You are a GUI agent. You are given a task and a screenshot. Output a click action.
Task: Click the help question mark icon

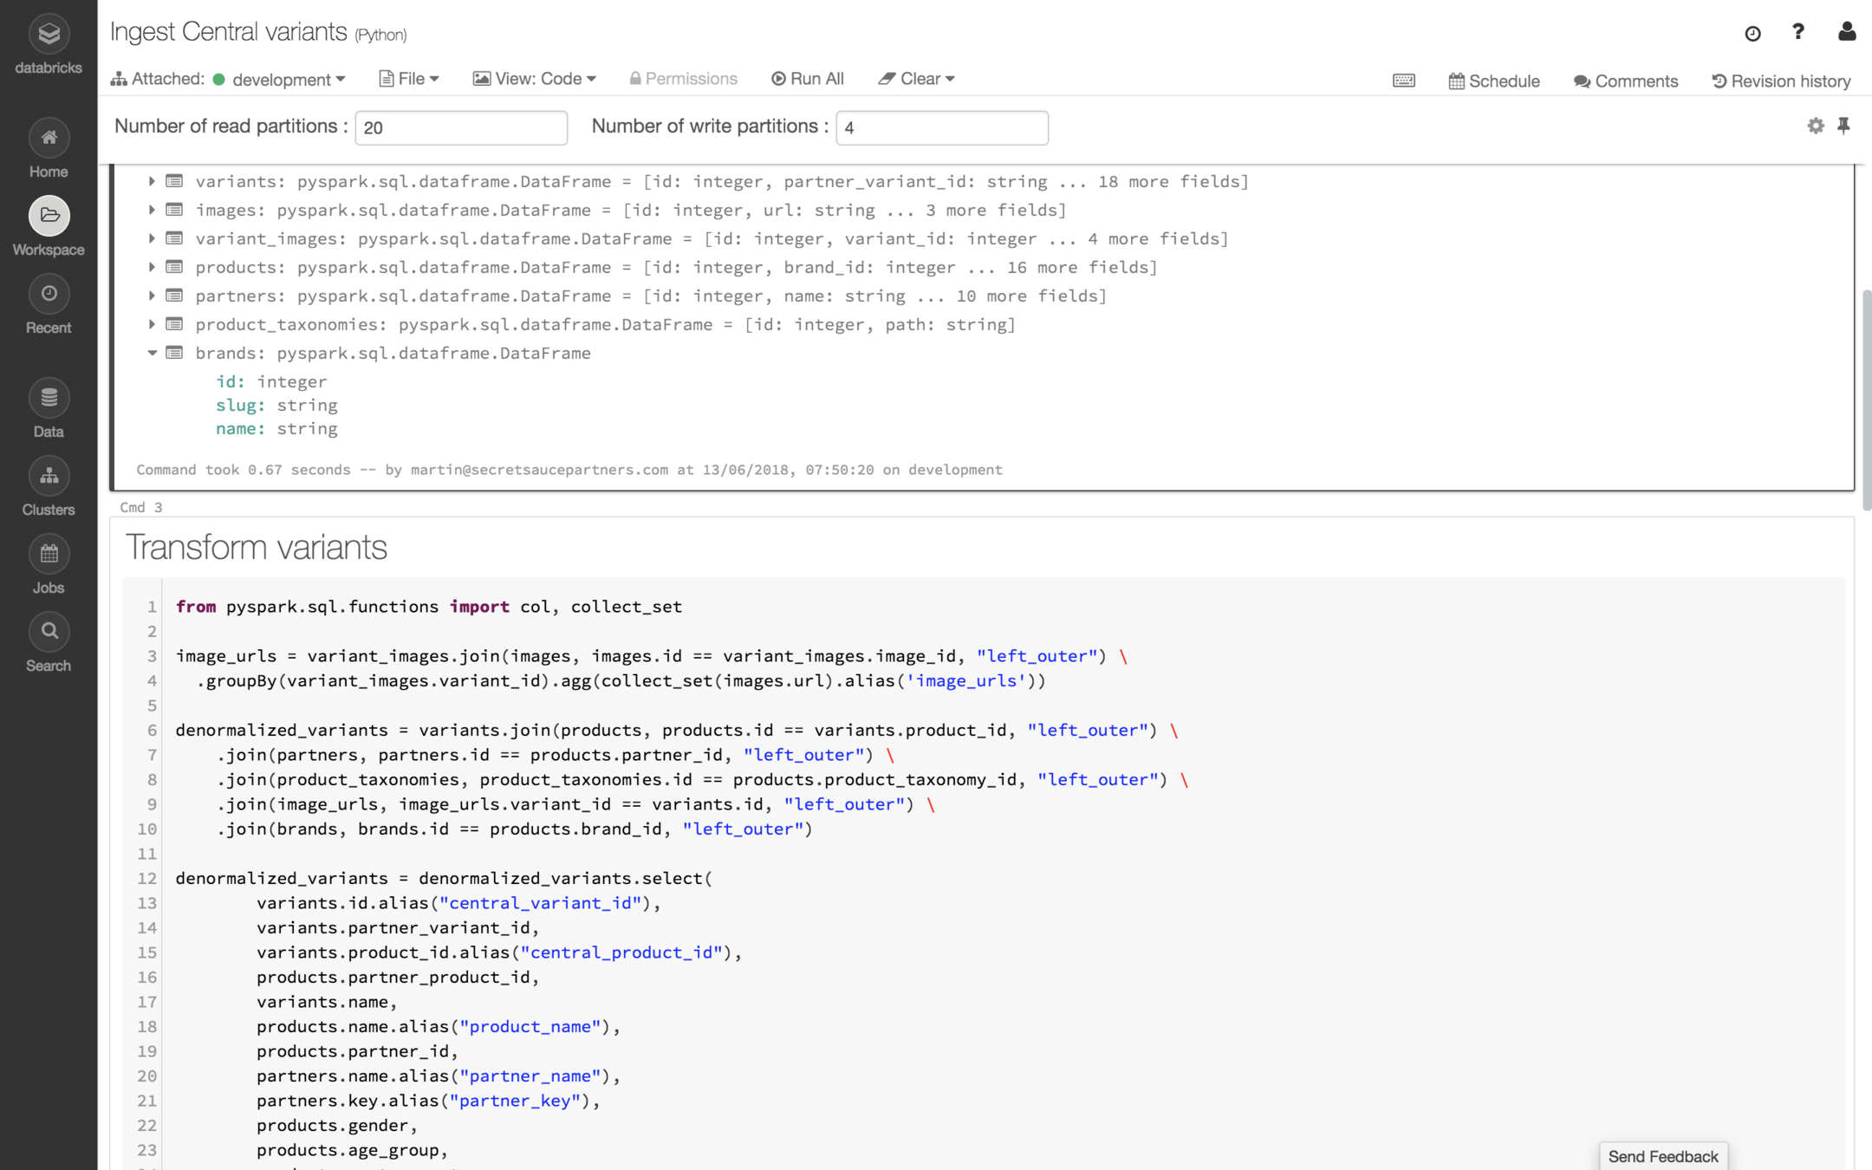(1798, 32)
